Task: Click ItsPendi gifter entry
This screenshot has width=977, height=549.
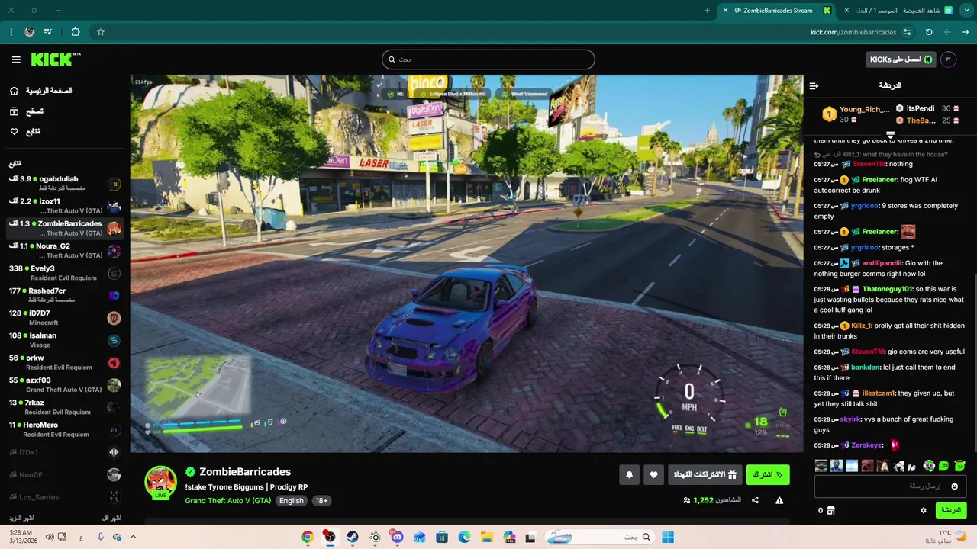Action: (927, 108)
